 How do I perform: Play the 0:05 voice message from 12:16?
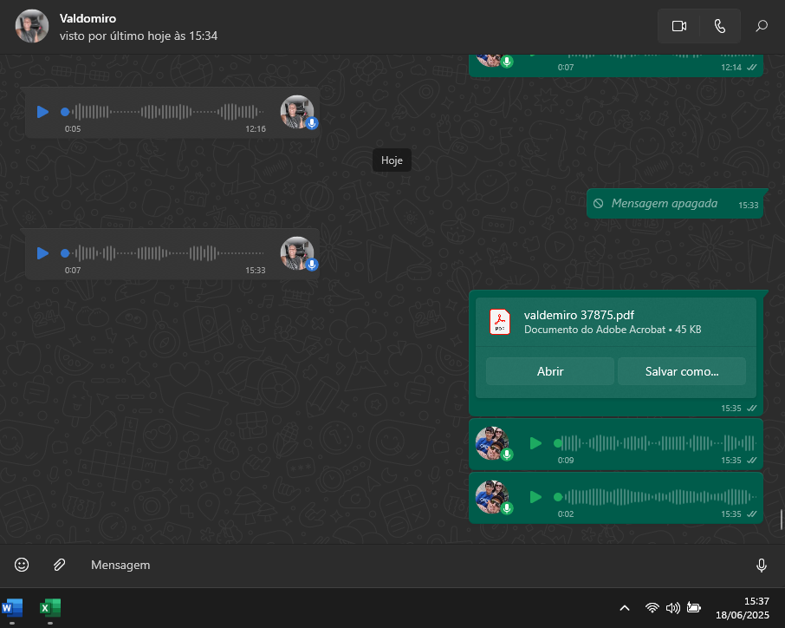click(42, 112)
